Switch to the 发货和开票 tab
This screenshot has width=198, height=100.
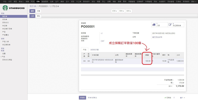coord(95,50)
